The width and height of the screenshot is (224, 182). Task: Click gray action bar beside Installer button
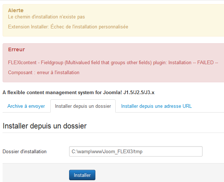tap(157, 175)
